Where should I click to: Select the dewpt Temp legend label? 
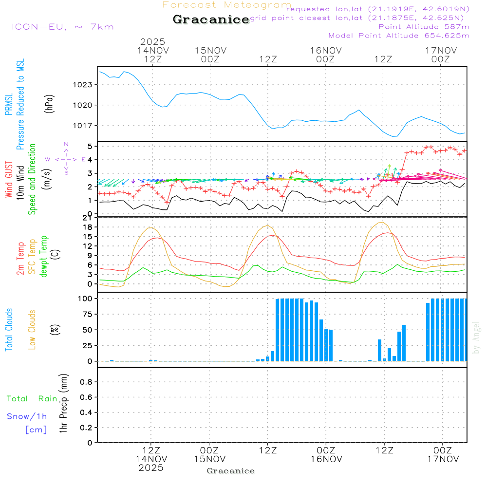pos(43,257)
